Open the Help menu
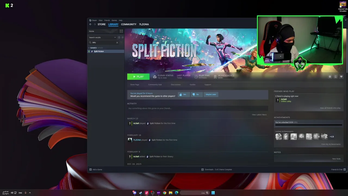The height and width of the screenshot is (196, 348). tap(120, 20)
